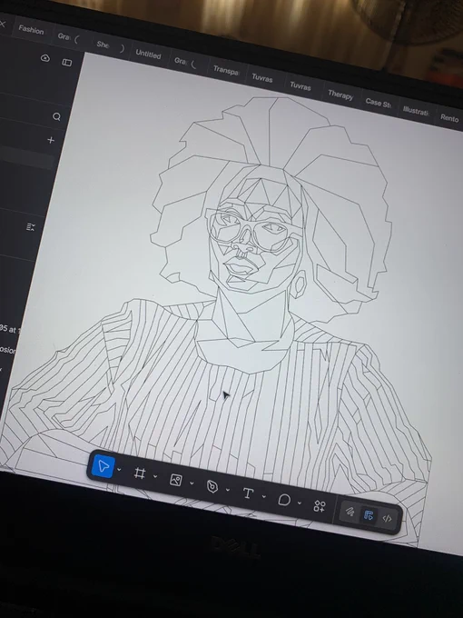Collapse all layers using the list icon

click(31, 227)
